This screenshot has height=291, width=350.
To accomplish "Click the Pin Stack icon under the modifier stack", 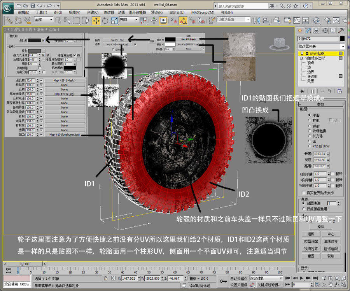I will click(x=302, y=91).
